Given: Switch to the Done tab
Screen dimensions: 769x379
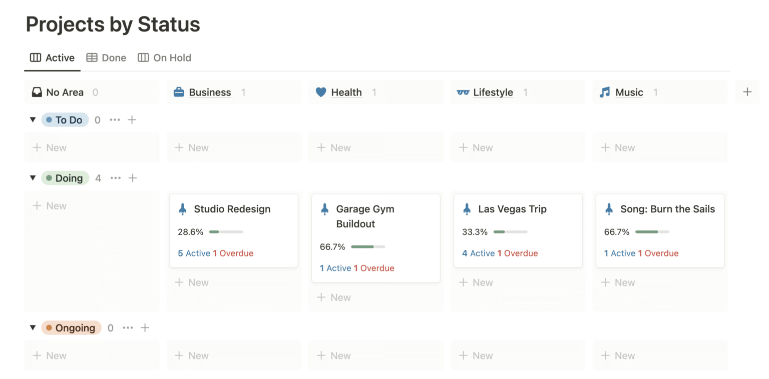Looking at the screenshot, I should [106, 58].
